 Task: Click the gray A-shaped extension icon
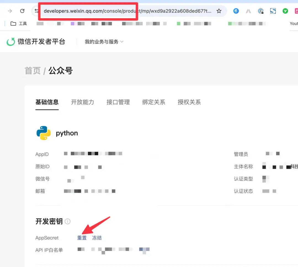(x=248, y=11)
